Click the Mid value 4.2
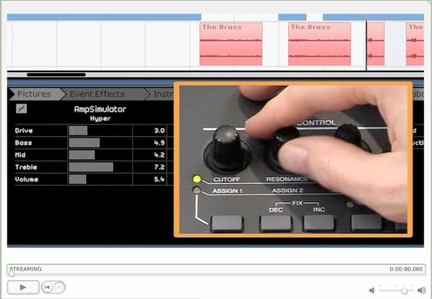This screenshot has width=432, height=299. click(x=159, y=155)
